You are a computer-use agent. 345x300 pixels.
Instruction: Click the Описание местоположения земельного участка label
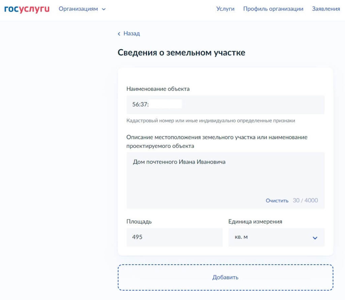tap(217, 141)
